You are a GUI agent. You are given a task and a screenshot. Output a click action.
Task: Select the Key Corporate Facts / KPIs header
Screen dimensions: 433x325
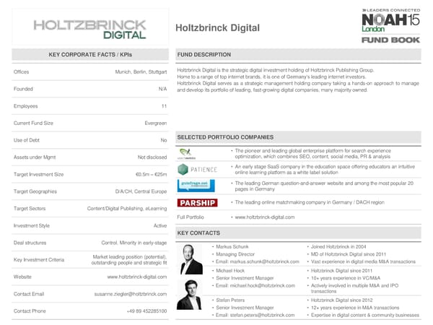89,55
